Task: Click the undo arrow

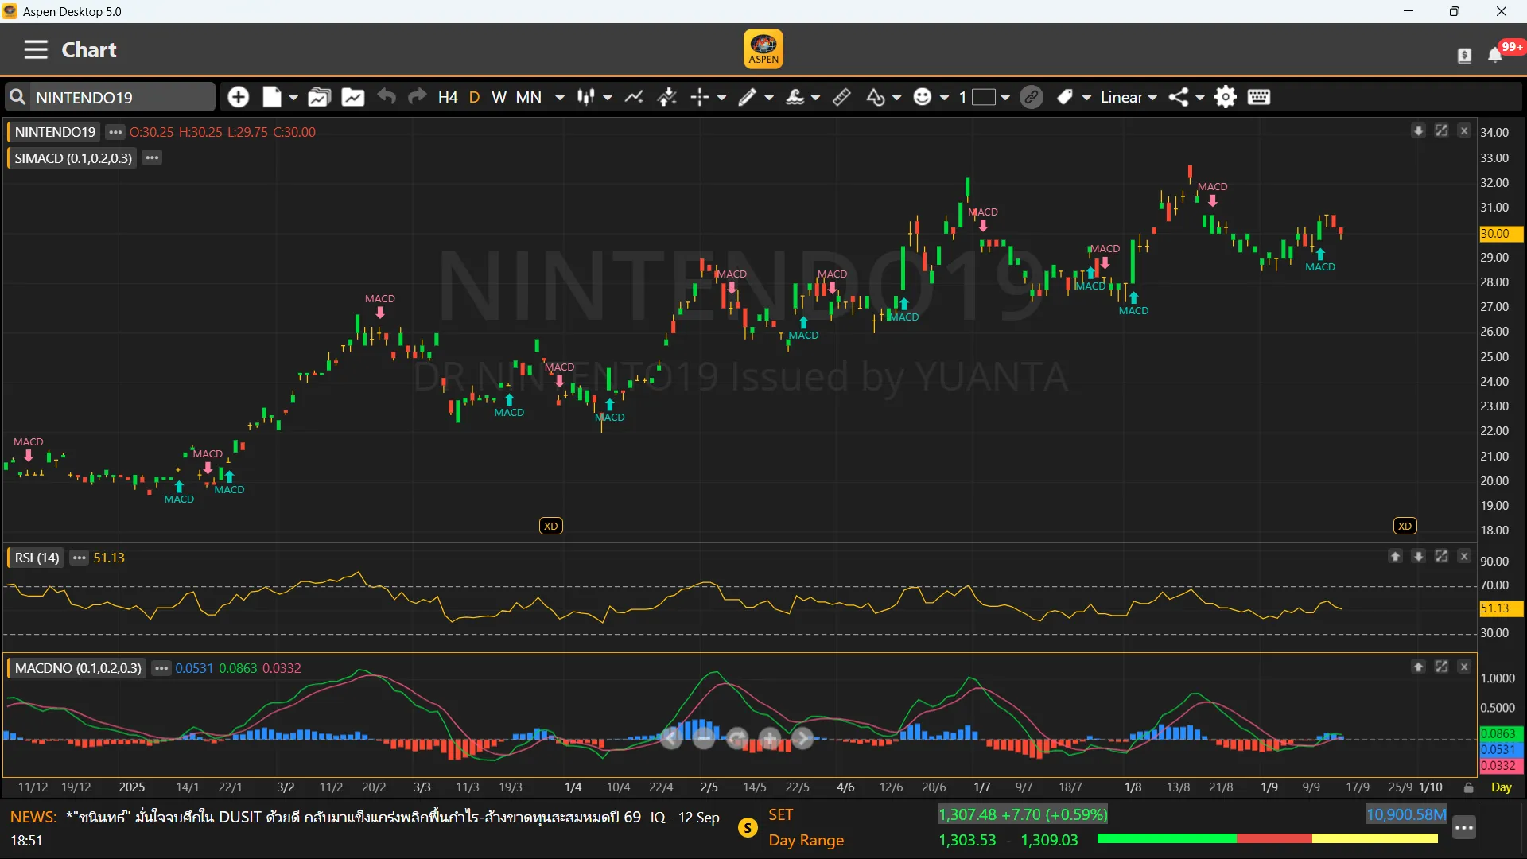Action: click(x=387, y=97)
